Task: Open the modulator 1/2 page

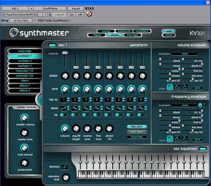Action: click(25, 71)
